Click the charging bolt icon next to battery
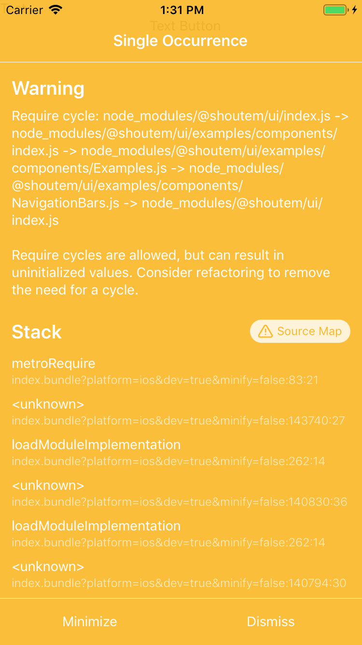362x645 pixels. (354, 9)
